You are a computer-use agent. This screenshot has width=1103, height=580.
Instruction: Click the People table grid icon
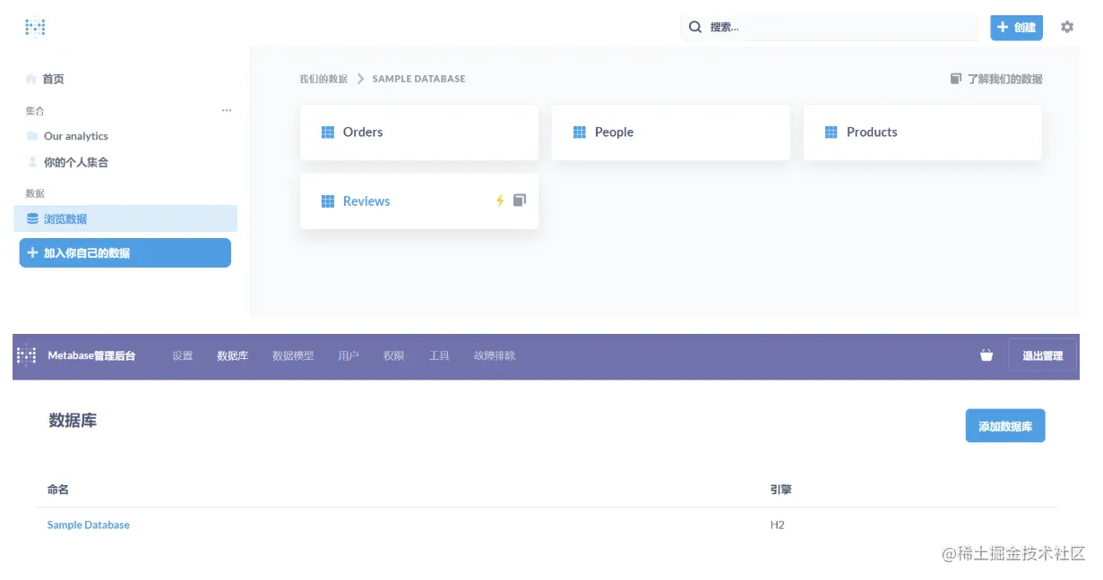pos(580,132)
